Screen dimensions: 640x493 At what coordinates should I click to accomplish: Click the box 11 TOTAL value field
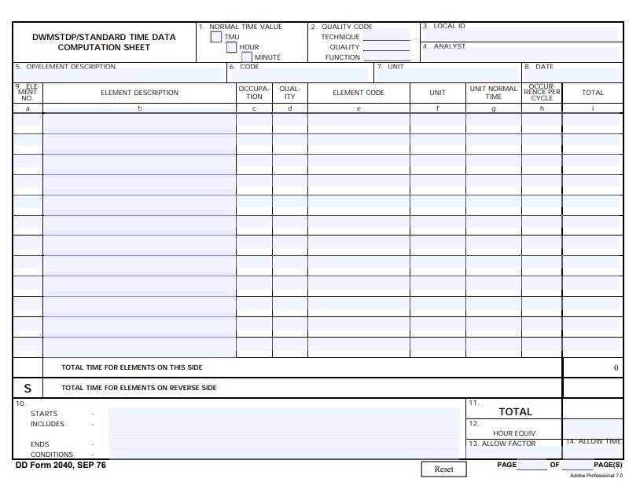pyautogui.click(x=593, y=409)
